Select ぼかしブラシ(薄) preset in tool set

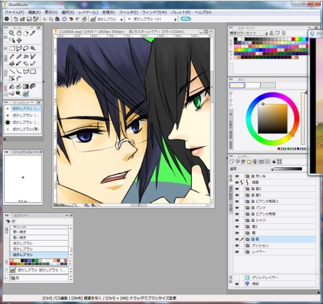pyautogui.click(x=23, y=129)
